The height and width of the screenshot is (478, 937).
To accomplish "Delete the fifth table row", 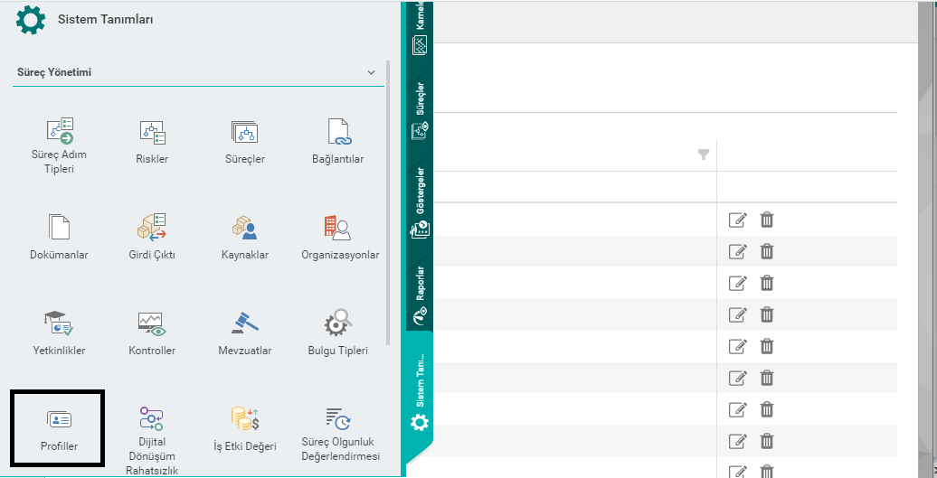I will [x=767, y=346].
